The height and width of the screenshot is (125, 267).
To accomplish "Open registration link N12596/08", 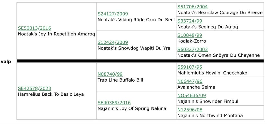I will pos(190,110).
